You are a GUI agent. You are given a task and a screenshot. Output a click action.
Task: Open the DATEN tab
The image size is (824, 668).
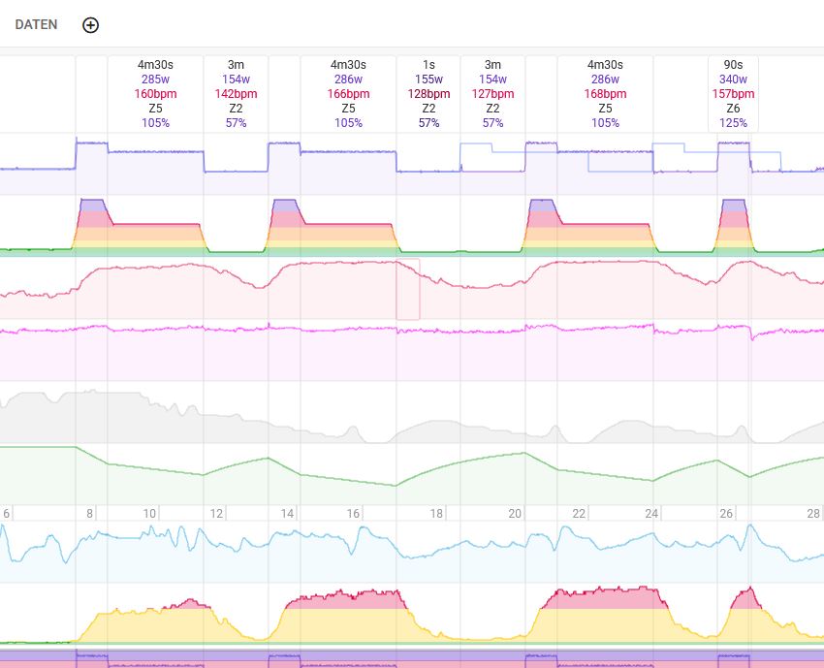(36, 25)
